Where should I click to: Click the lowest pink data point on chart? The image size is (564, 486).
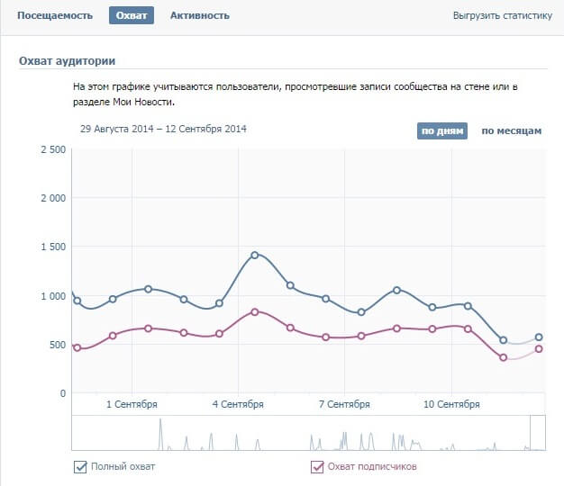tap(504, 357)
